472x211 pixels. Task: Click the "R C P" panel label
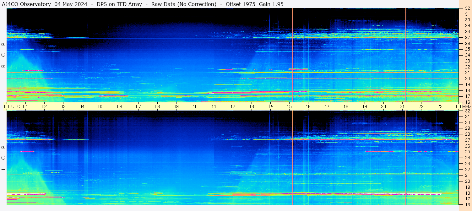3,55
